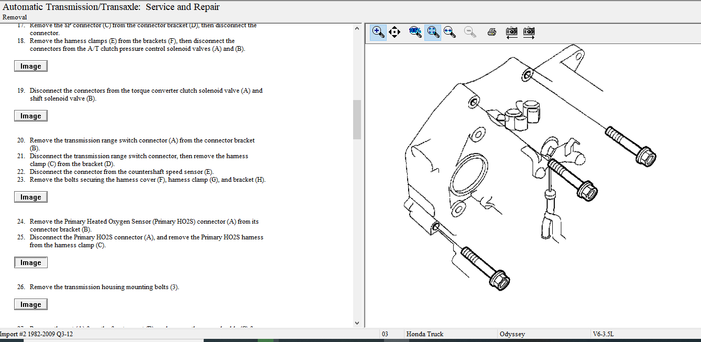
Task: Open Image button under step 19
Action: 31,116
